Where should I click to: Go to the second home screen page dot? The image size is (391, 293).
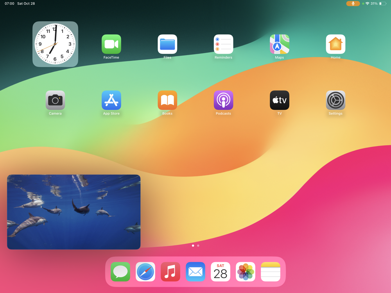click(x=198, y=246)
